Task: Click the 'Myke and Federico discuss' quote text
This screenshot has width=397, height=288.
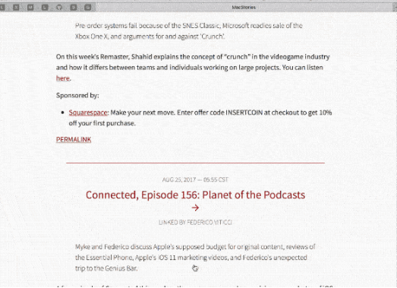Action: pyautogui.click(x=195, y=258)
